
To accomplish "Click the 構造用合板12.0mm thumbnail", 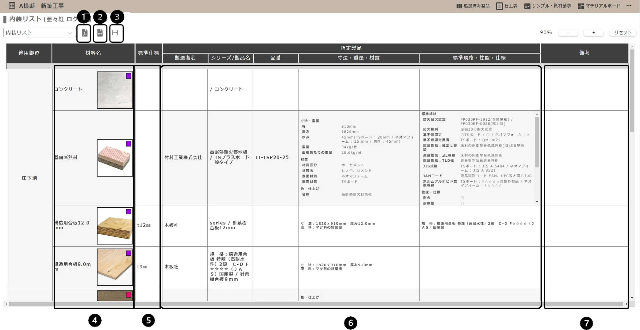I will pos(115,226).
